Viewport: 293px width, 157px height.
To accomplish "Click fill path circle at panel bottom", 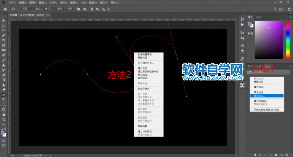I will [x=255, y=155].
